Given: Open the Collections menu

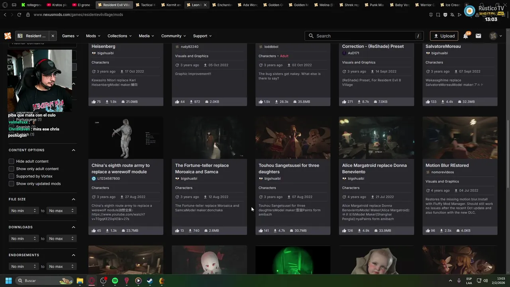Looking at the screenshot, I should click(120, 36).
